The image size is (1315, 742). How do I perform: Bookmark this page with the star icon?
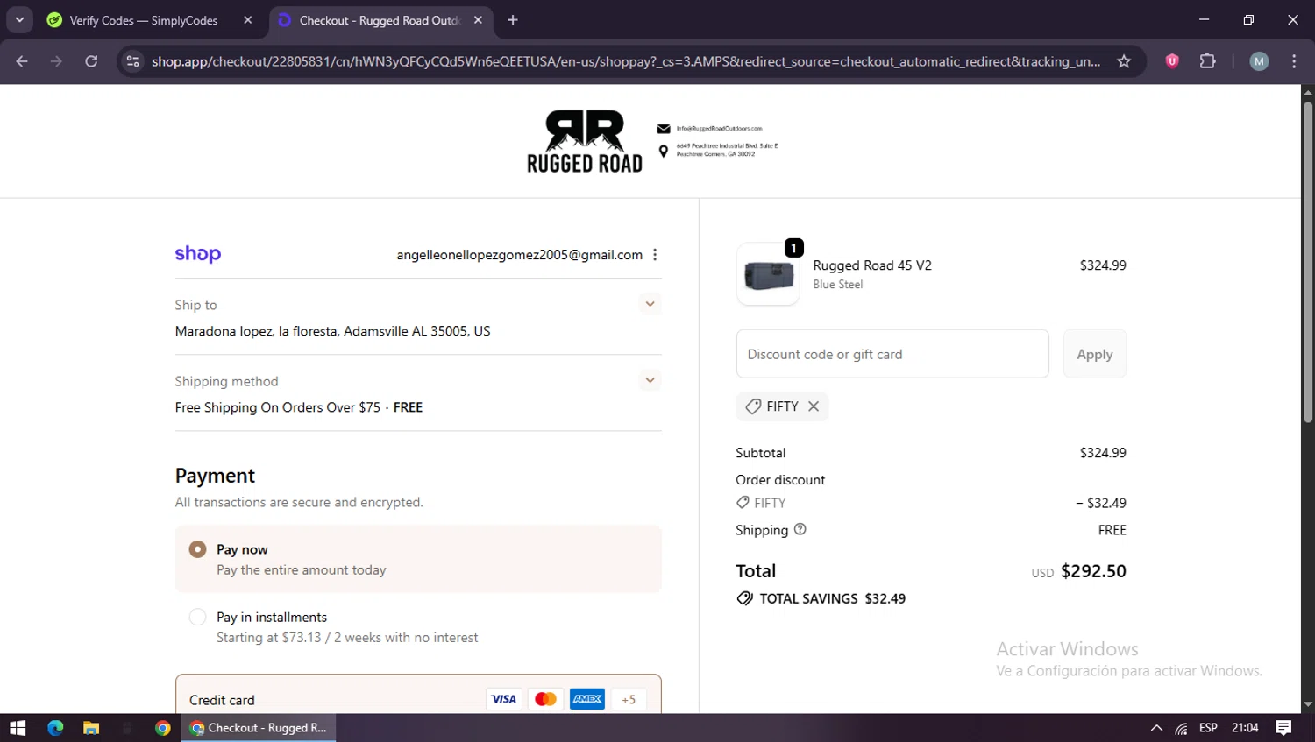click(1124, 61)
